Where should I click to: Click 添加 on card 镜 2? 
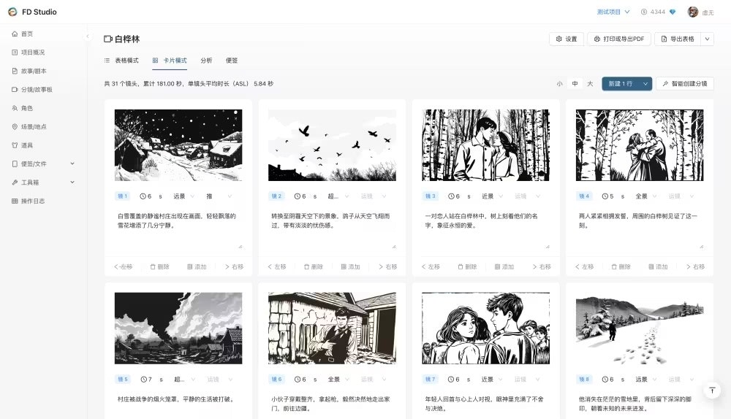click(x=351, y=266)
